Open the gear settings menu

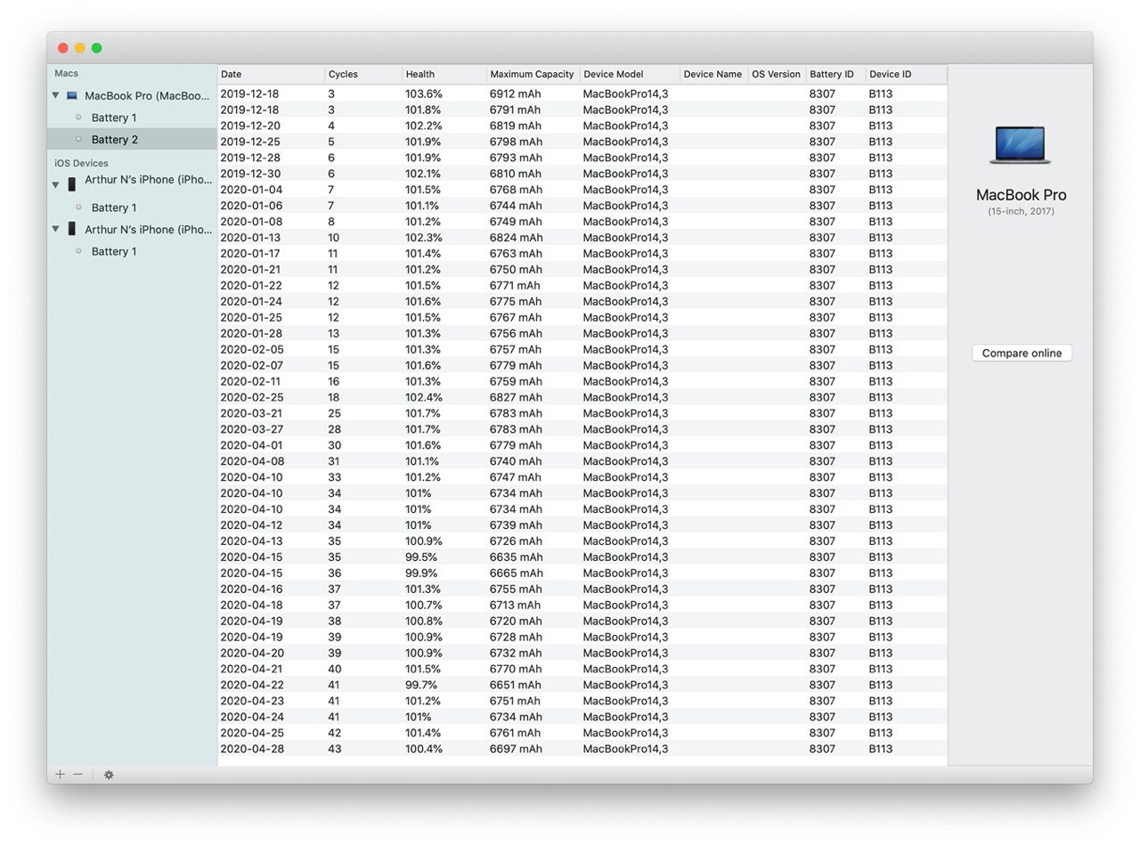click(x=109, y=775)
